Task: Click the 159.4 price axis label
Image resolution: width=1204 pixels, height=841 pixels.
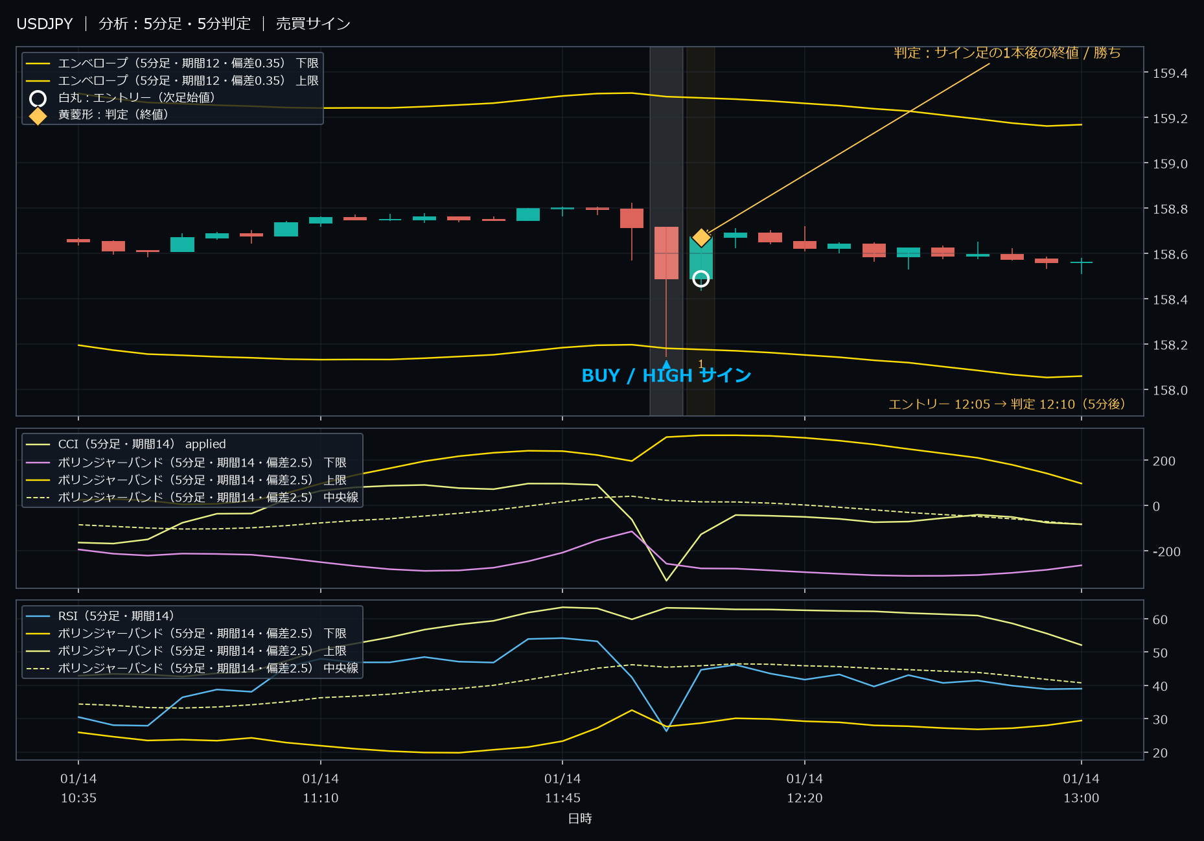Action: tap(1170, 73)
